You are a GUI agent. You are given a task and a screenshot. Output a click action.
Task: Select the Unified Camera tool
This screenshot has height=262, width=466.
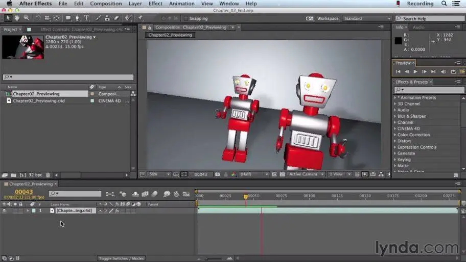point(47,18)
